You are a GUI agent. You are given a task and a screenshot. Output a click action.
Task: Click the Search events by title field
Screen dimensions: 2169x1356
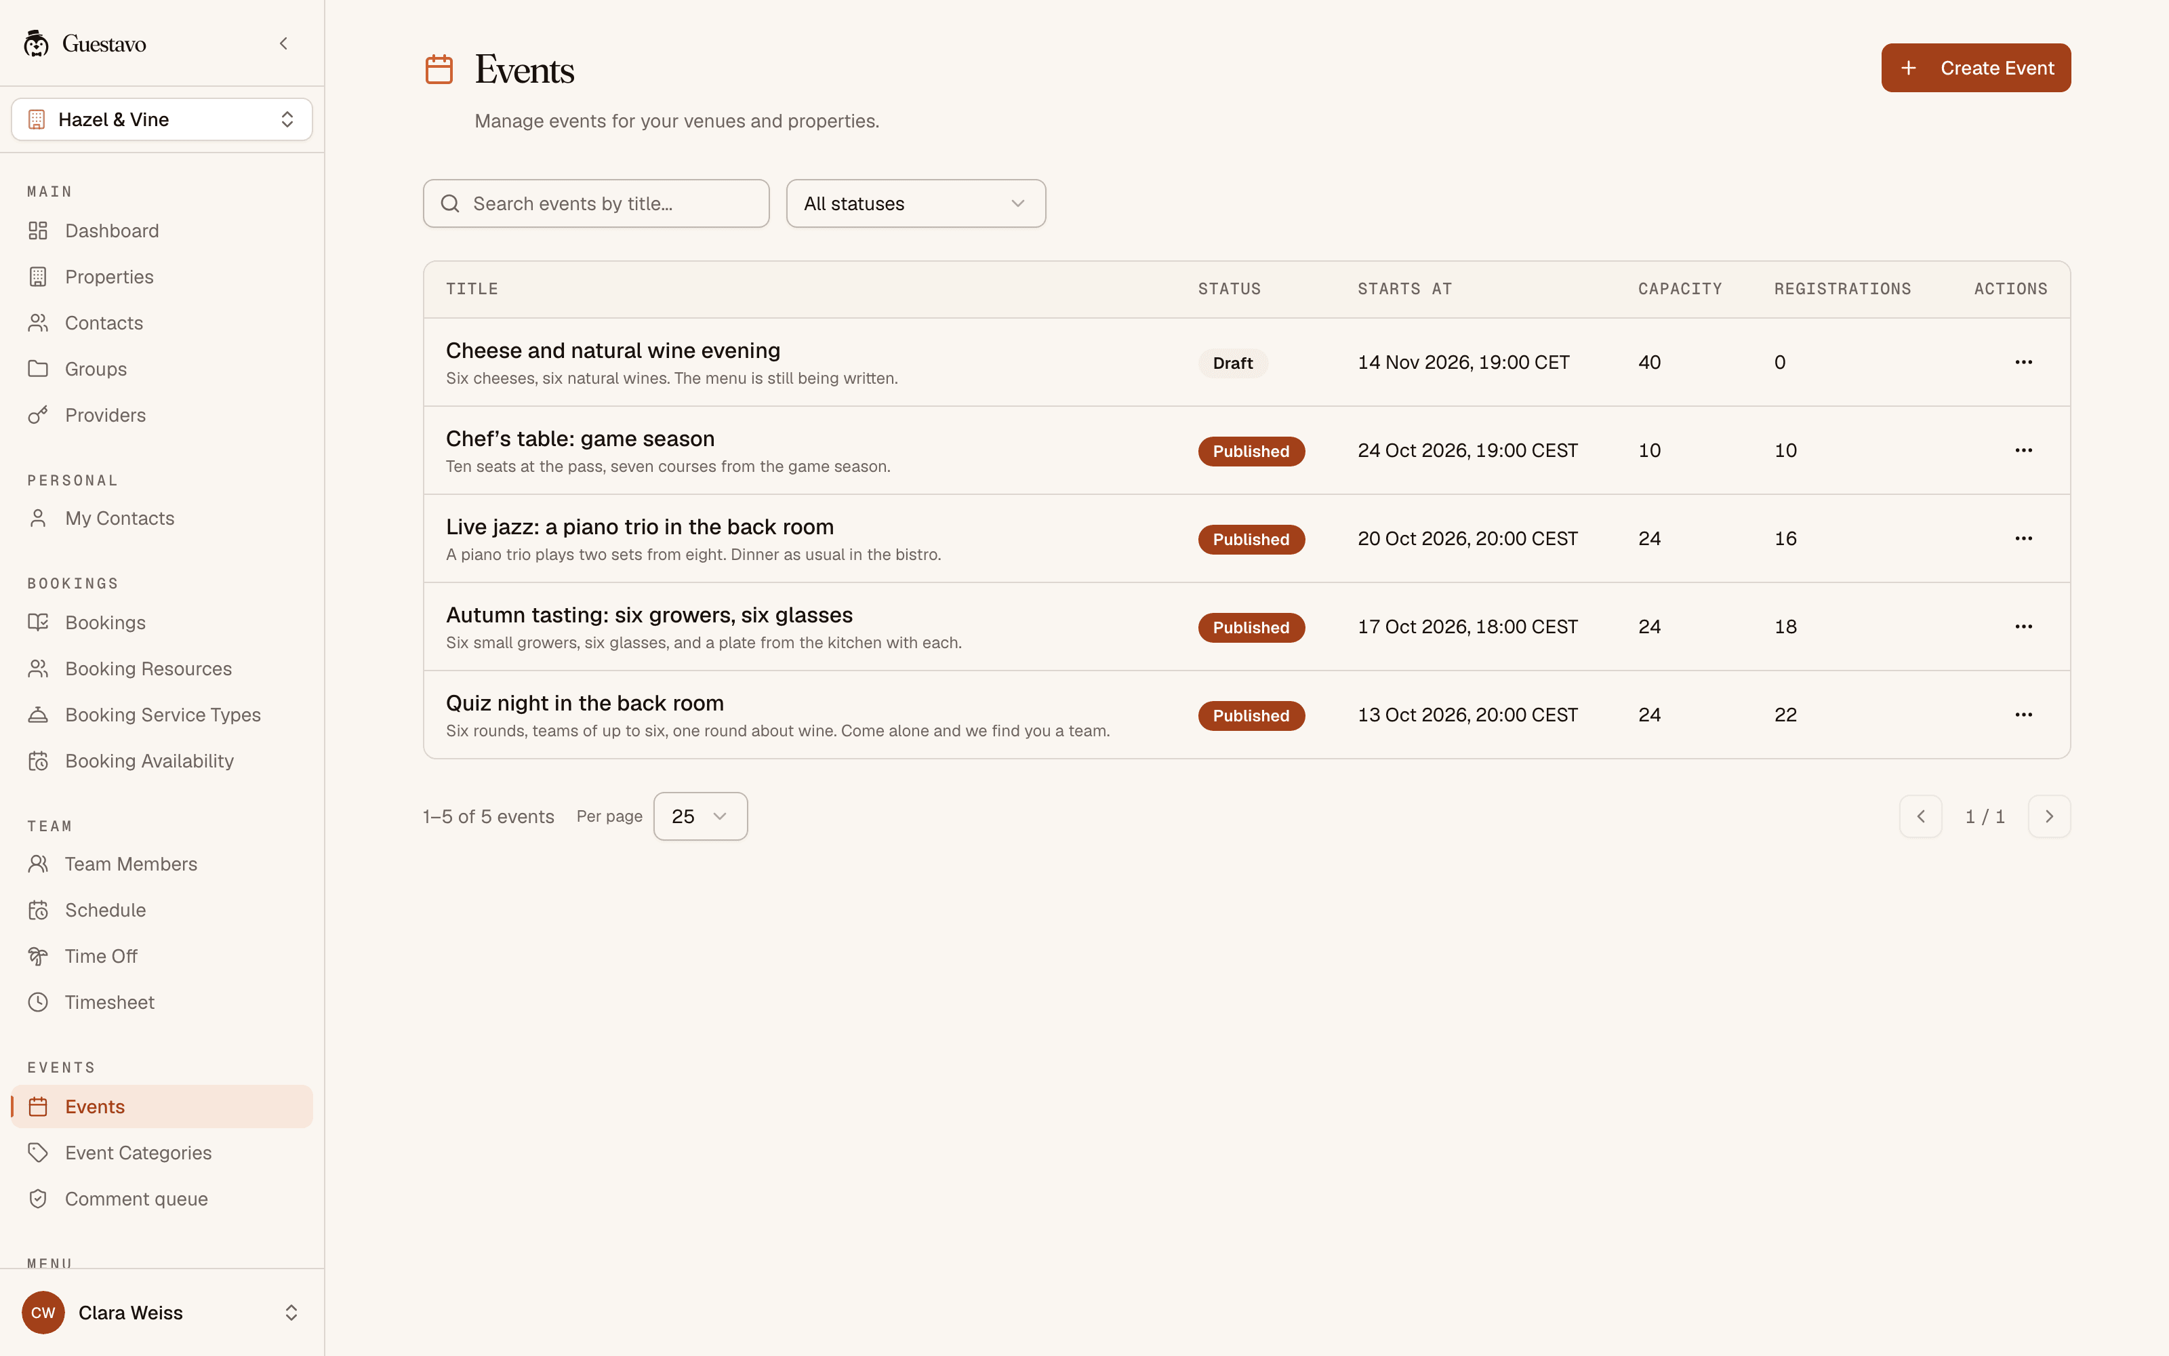click(x=596, y=203)
